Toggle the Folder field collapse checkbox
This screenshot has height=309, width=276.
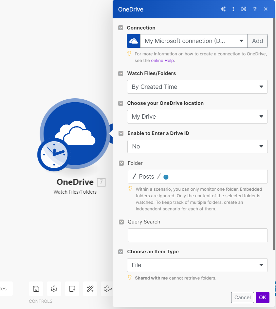pos(121,163)
